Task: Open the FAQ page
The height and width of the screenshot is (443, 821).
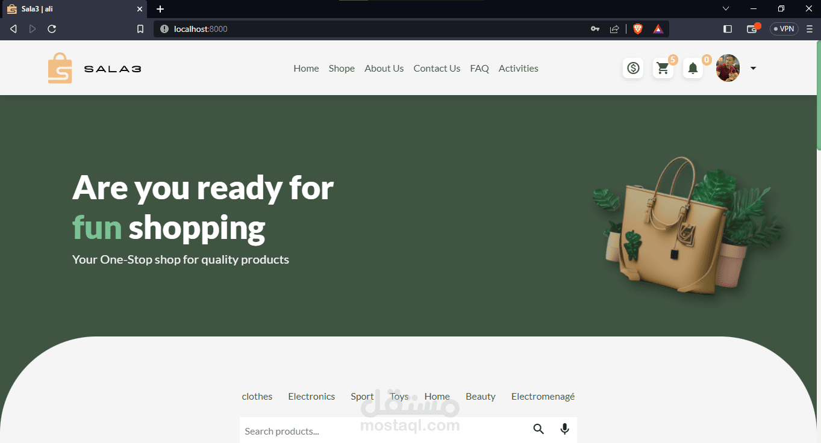Action: coord(479,68)
